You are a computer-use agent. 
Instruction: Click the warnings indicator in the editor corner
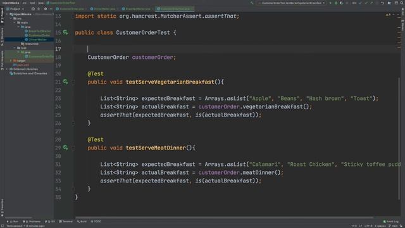point(388,15)
